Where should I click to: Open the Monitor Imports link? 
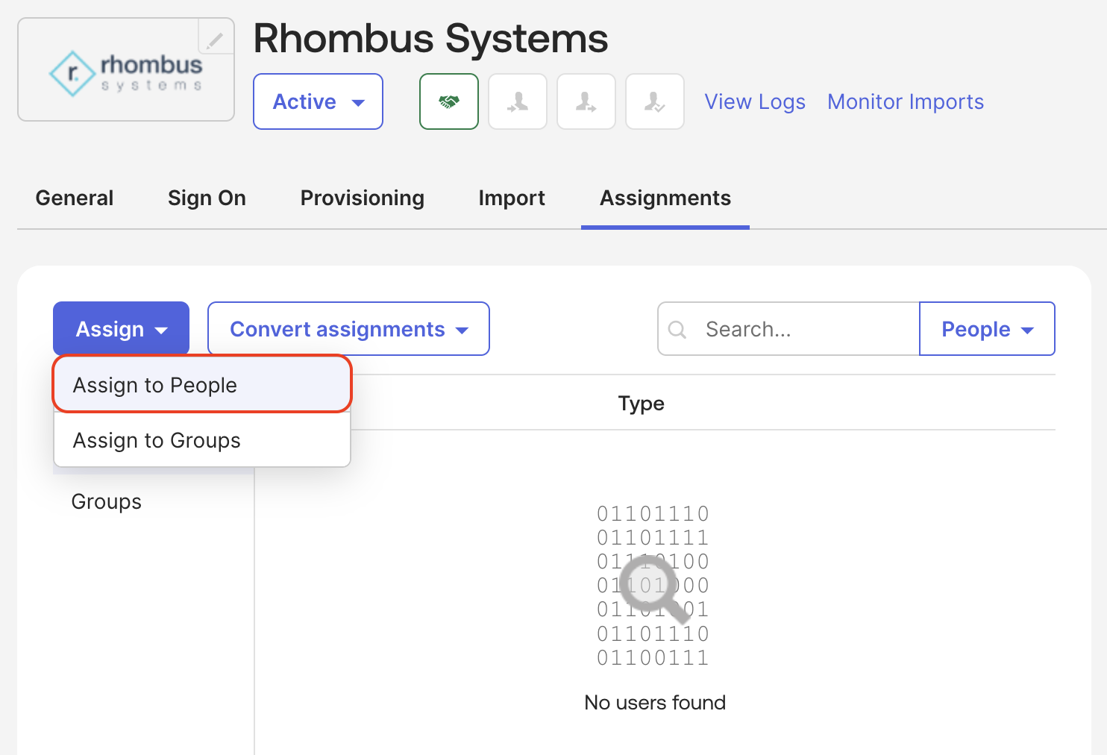click(x=906, y=101)
